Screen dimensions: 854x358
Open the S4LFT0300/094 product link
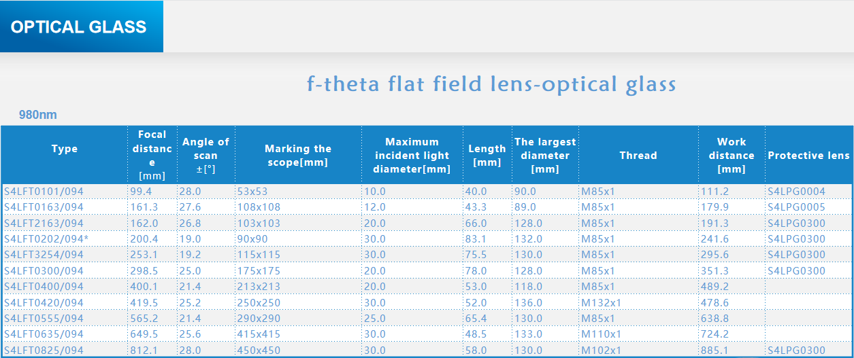[44, 271]
